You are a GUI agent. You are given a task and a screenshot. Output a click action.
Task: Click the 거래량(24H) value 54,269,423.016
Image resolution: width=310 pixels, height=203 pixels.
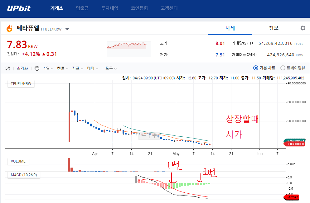[x=275, y=43]
